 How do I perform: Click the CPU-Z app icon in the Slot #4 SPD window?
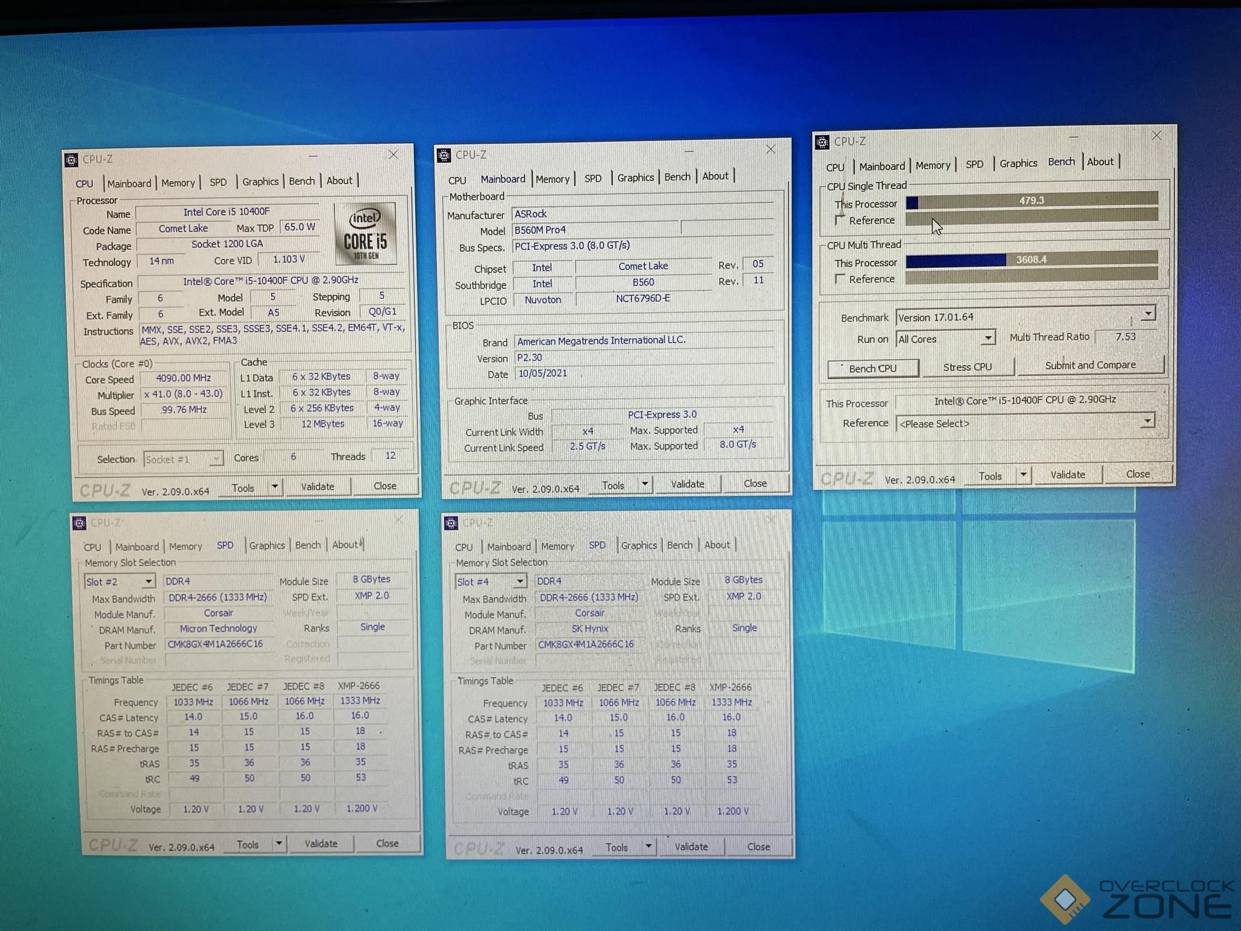pyautogui.click(x=451, y=523)
